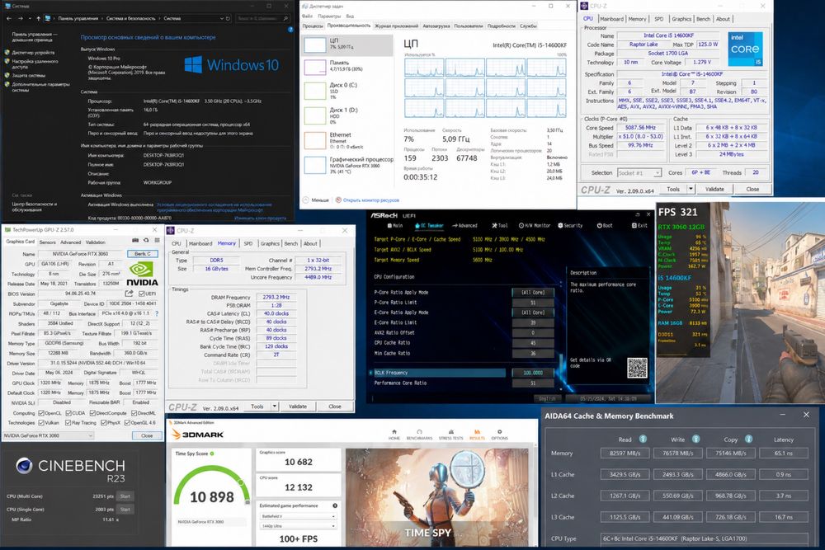This screenshot has width=825, height=550.
Task: Click the Time Spy score gauge in 3DMark
Action: 212,487
